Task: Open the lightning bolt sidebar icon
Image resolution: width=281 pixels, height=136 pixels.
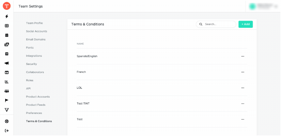Action: point(7,17)
